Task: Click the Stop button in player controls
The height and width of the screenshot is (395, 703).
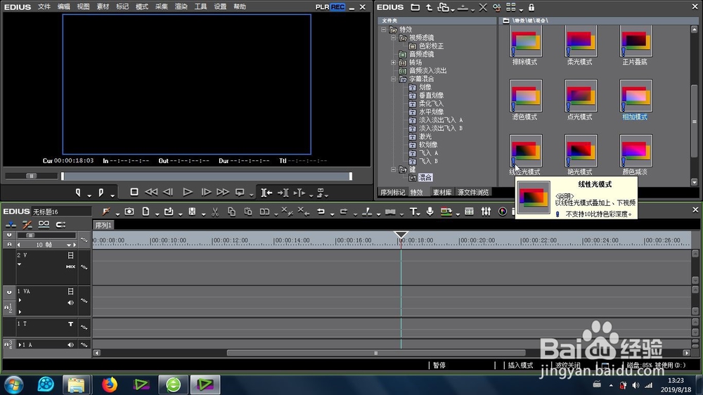Action: click(134, 192)
